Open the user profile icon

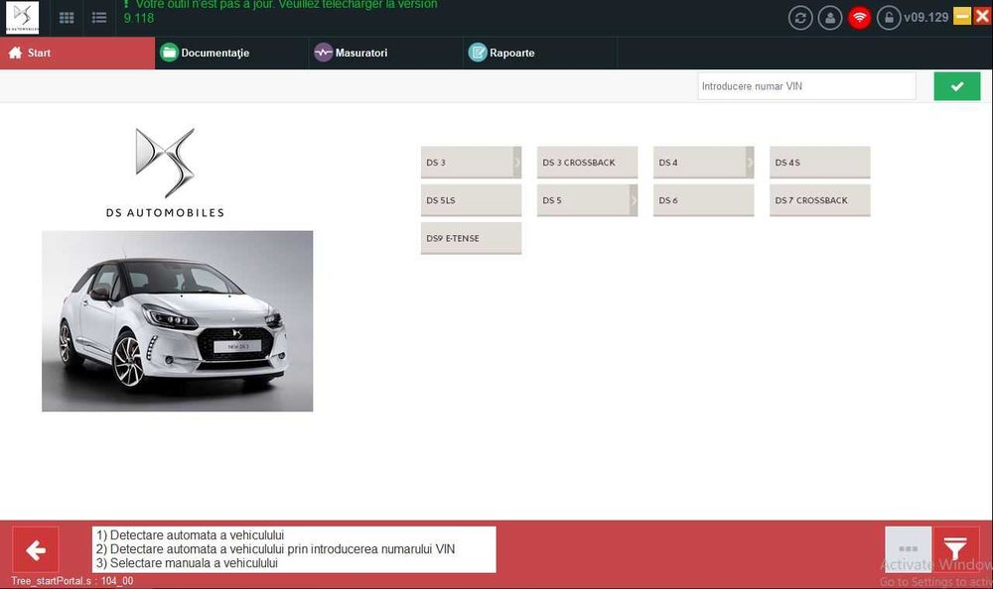coord(829,18)
